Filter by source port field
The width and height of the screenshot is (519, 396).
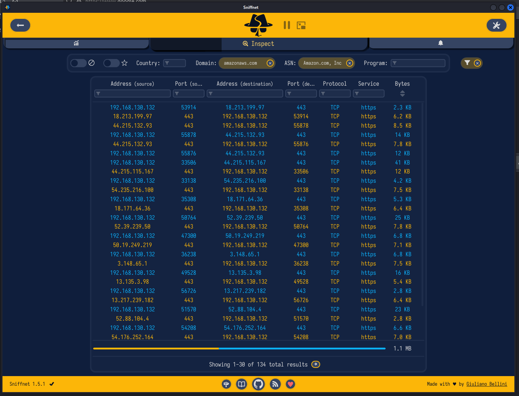pyautogui.click(x=189, y=93)
